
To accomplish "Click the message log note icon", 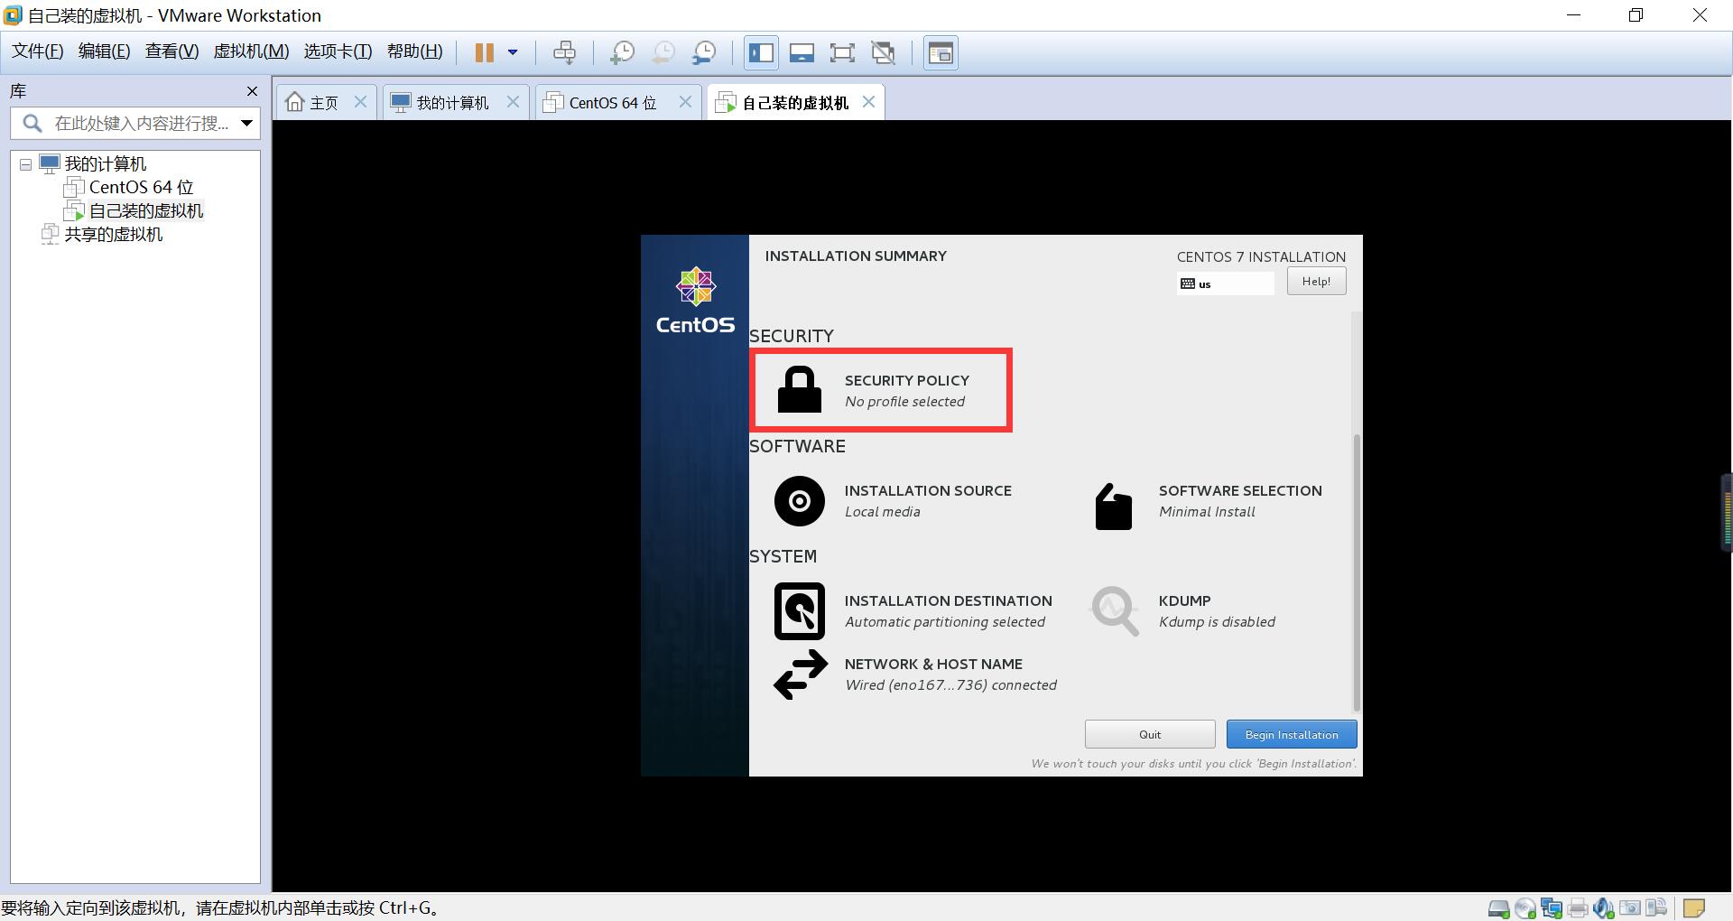I will (1694, 908).
